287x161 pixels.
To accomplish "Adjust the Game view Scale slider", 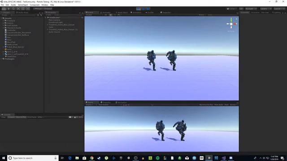I will point(140,105).
